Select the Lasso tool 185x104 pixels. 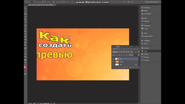25,14
